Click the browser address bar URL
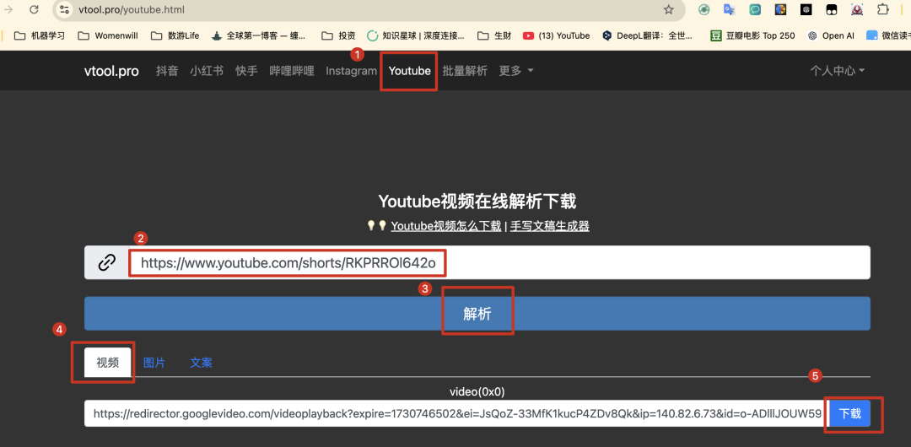Screen dimensions: 911x447 132,9
